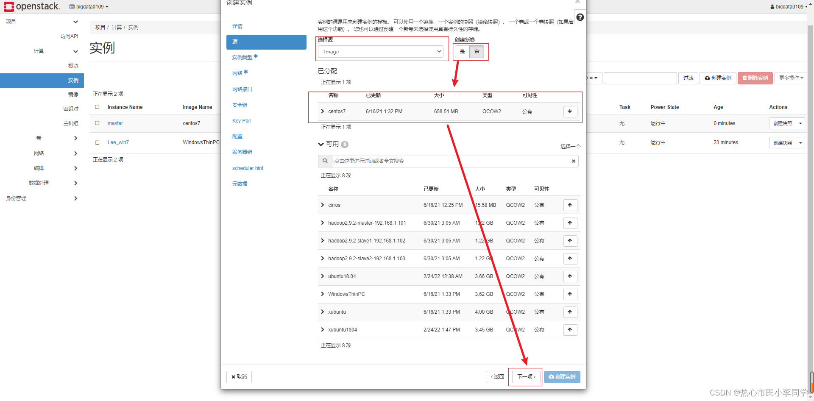This screenshot has height=401, width=814.
Task: Close the create instance dialog
Action: [577, 2]
